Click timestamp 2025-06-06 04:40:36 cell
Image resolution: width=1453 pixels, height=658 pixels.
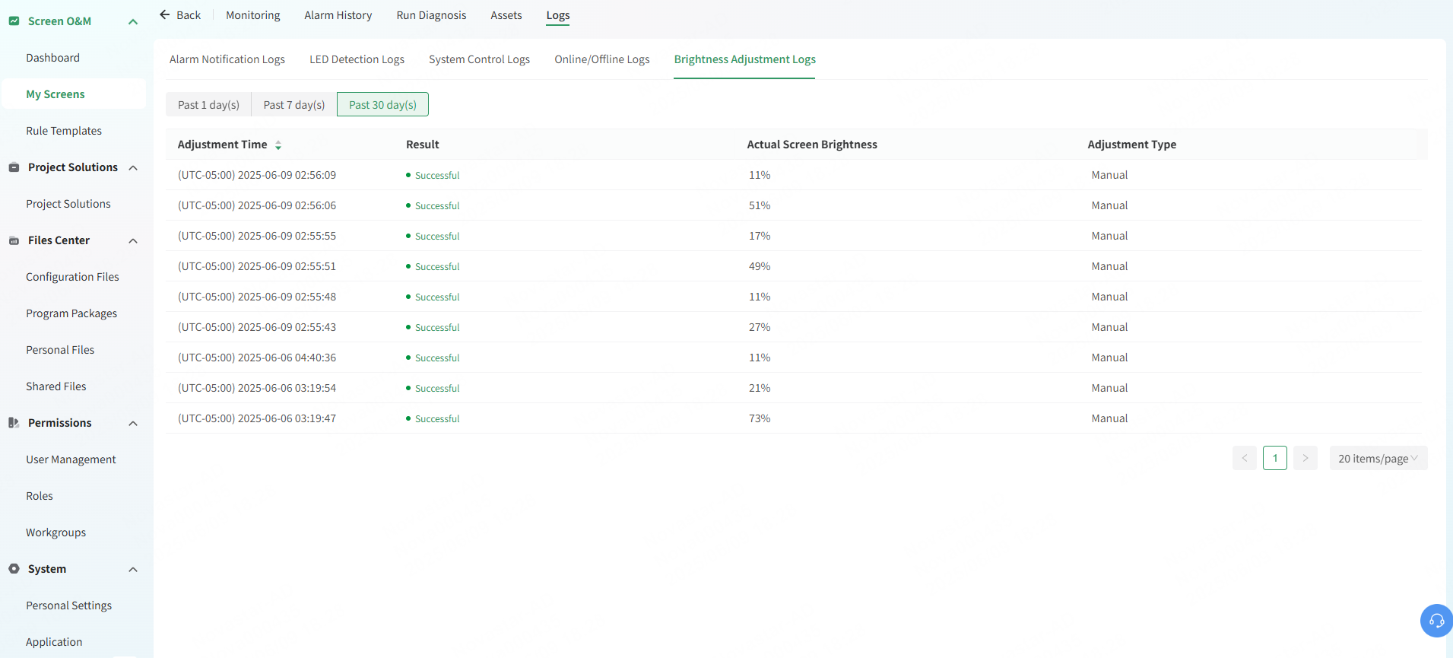[257, 358]
